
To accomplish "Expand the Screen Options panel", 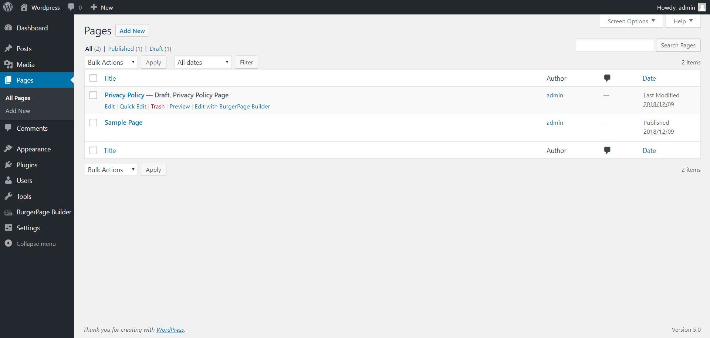I will point(631,21).
